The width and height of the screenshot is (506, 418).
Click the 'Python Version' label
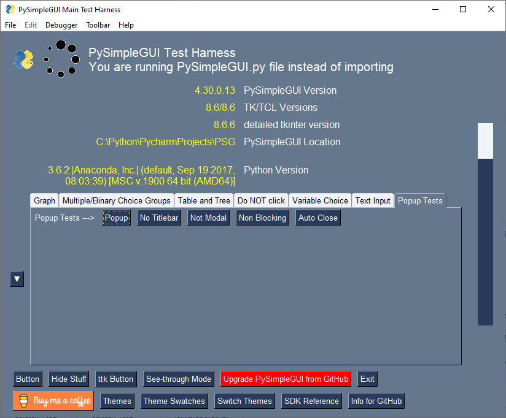tap(276, 170)
